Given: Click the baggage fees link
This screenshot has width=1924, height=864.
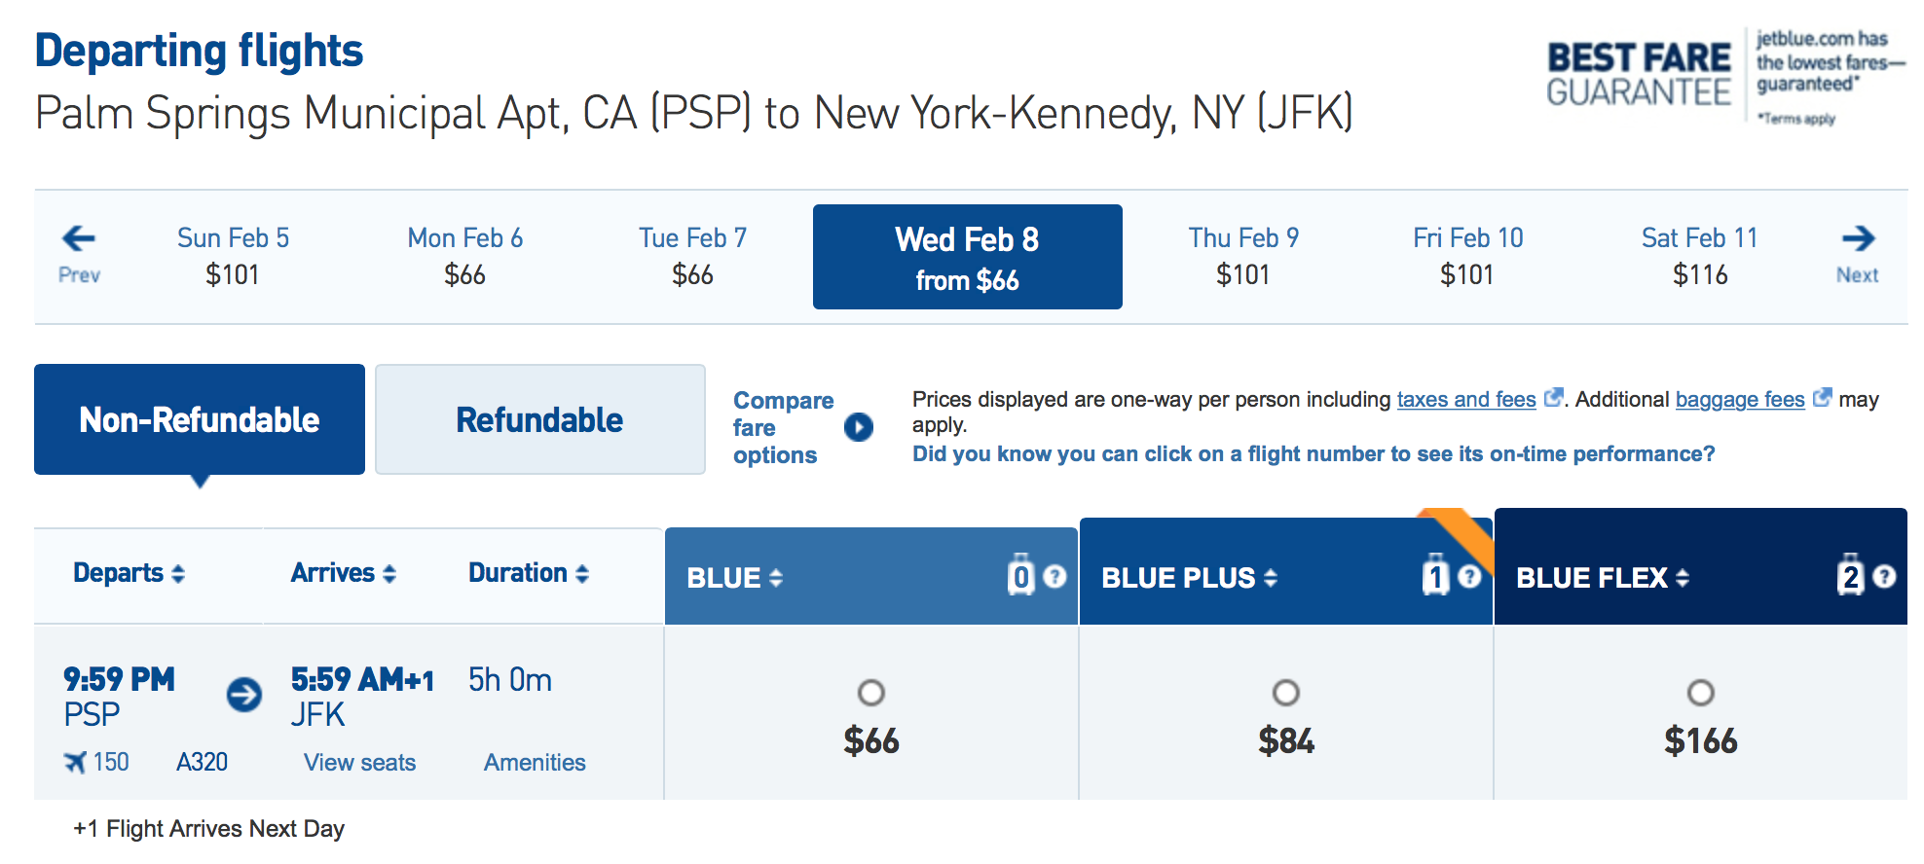Looking at the screenshot, I should pos(1740,399).
